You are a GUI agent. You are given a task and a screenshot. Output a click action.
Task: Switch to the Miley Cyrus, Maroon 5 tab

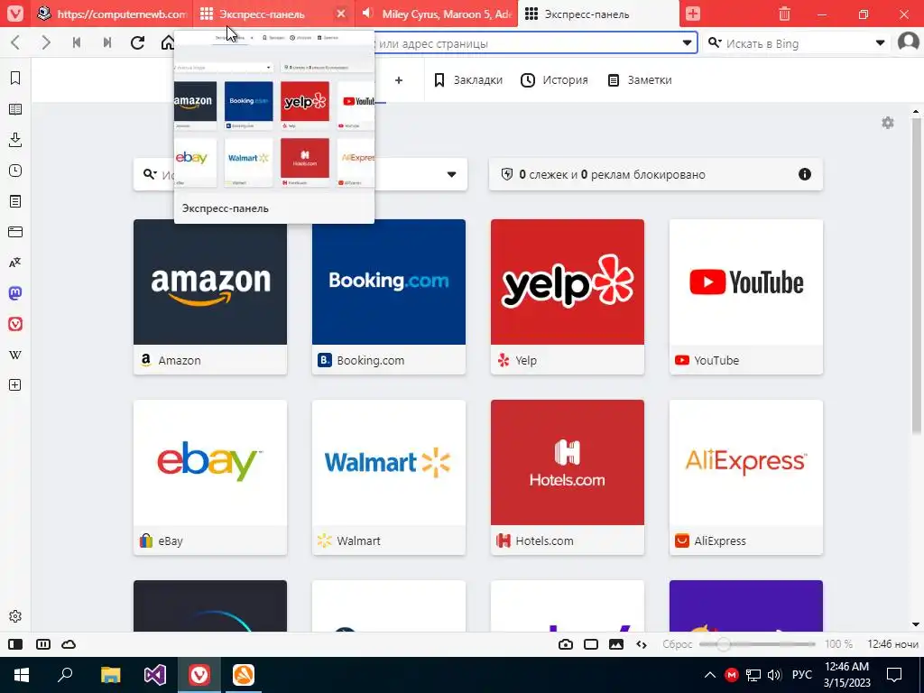coord(438,14)
